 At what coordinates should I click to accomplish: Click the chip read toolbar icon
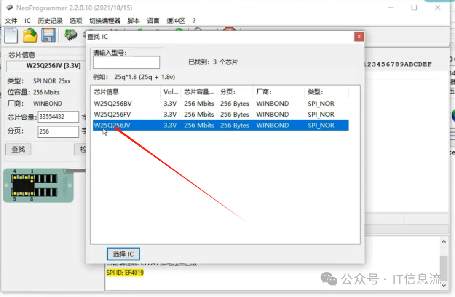coord(71,35)
